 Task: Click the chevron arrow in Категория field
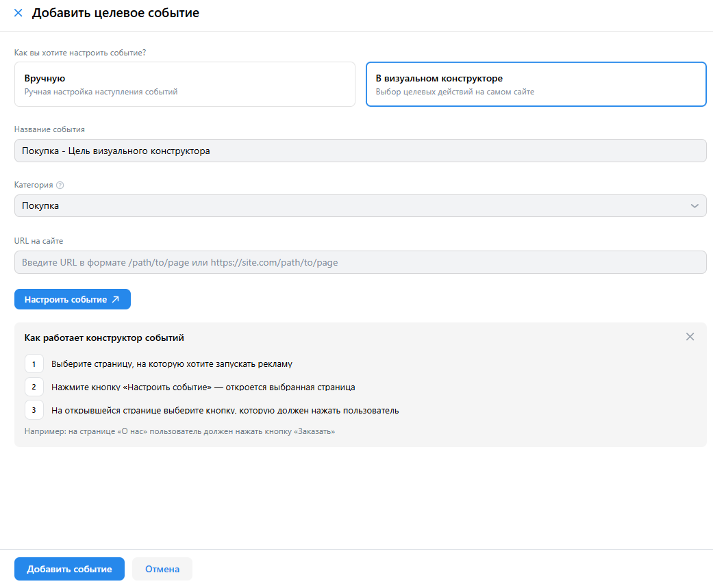[x=695, y=206]
